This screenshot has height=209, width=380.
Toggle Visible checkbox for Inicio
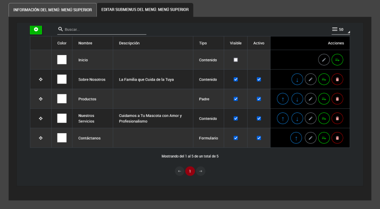pos(236,60)
